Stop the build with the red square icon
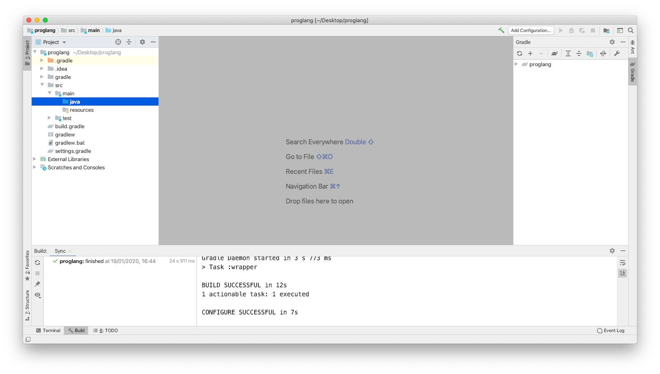660x374 pixels. point(37,273)
